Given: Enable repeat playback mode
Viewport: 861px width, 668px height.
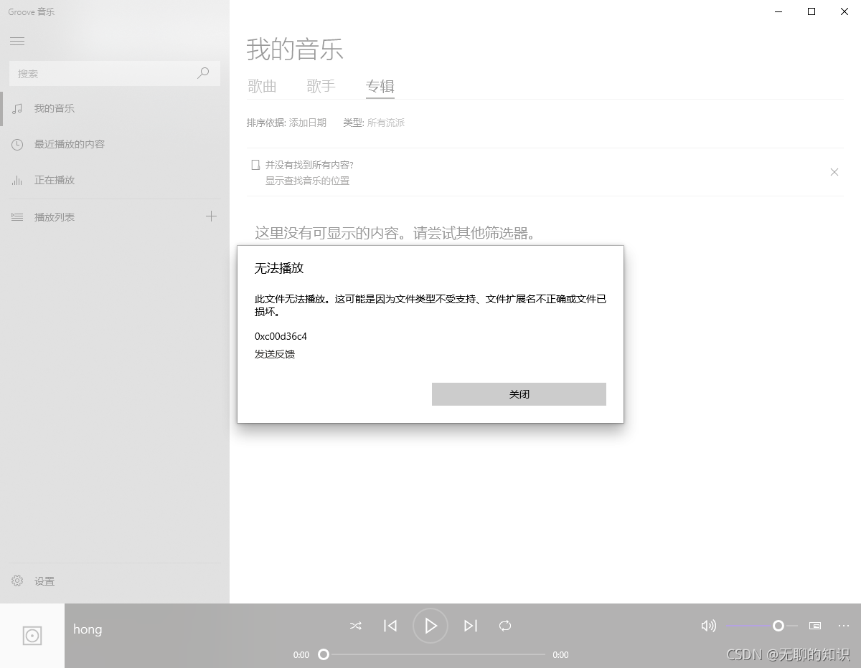Looking at the screenshot, I should click(x=505, y=626).
